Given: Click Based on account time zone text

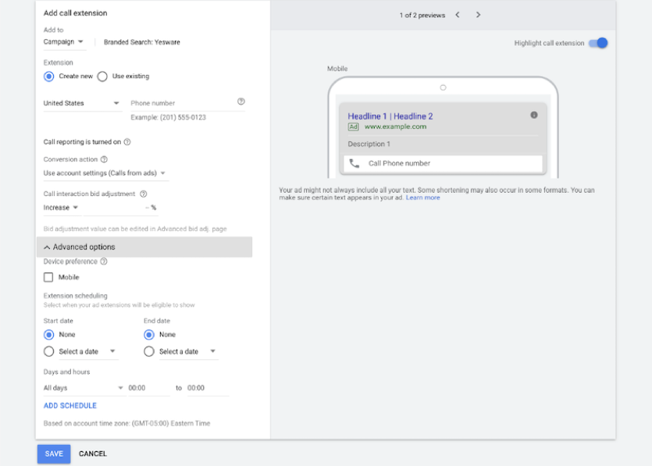Looking at the screenshot, I should (126, 424).
